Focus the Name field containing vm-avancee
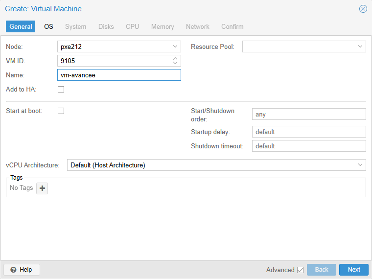 (x=119, y=75)
